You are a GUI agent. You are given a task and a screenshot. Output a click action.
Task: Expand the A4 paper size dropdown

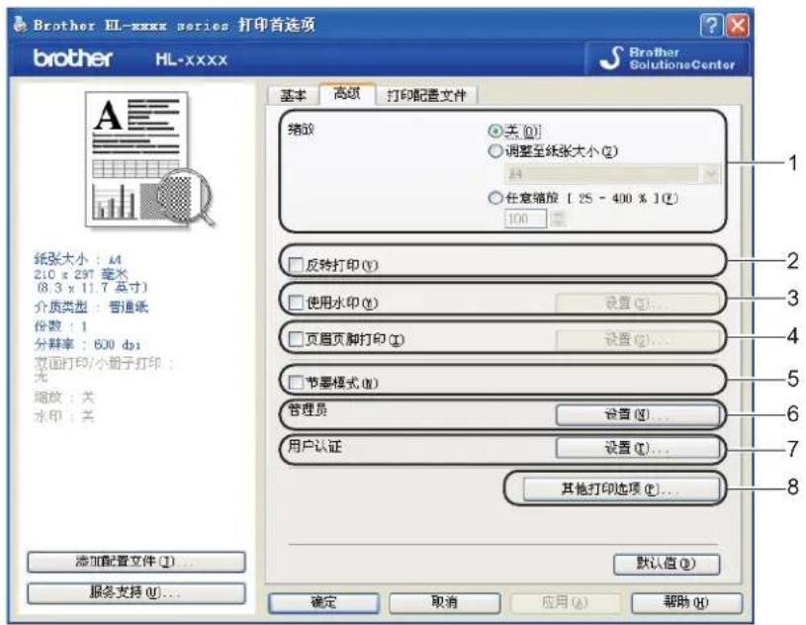710,174
